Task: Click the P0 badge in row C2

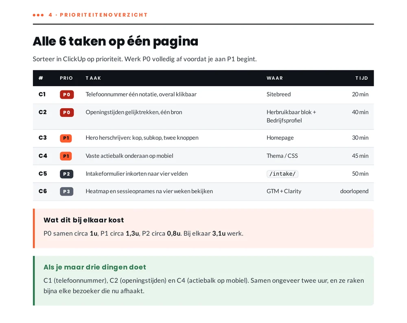Action: pyautogui.click(x=67, y=113)
